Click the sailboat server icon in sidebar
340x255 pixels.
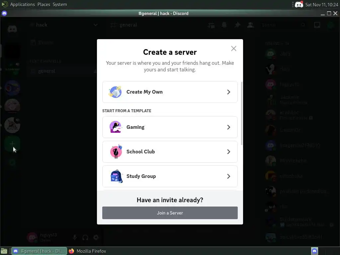[12, 125]
